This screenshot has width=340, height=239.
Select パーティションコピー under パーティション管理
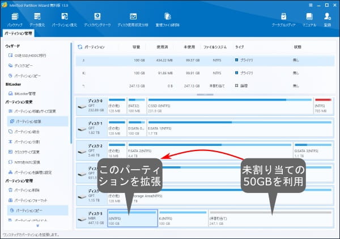point(37,210)
